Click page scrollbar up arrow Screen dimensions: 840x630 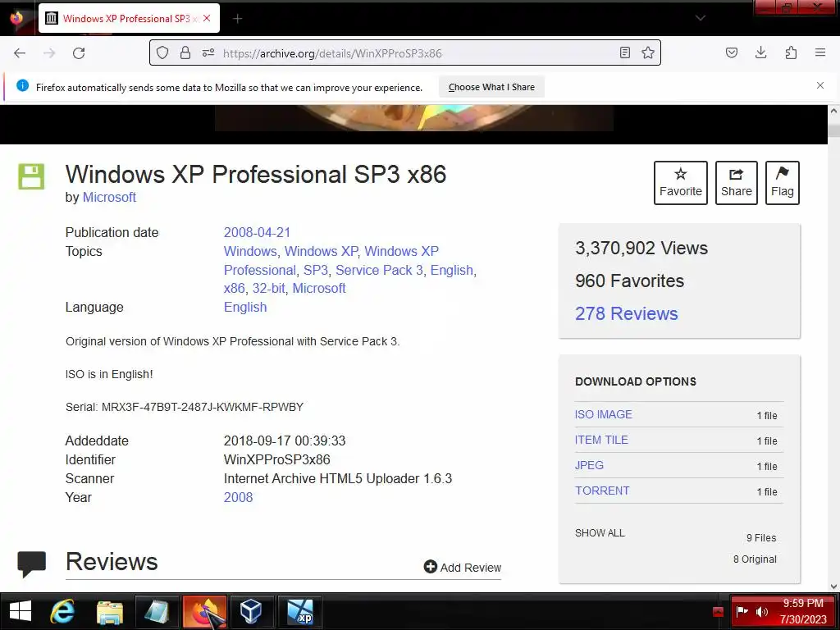coord(833,111)
